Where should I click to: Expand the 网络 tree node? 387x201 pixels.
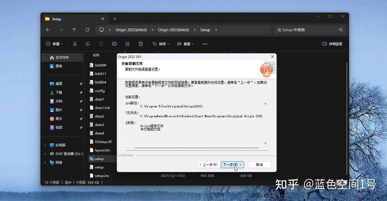click(x=45, y=162)
